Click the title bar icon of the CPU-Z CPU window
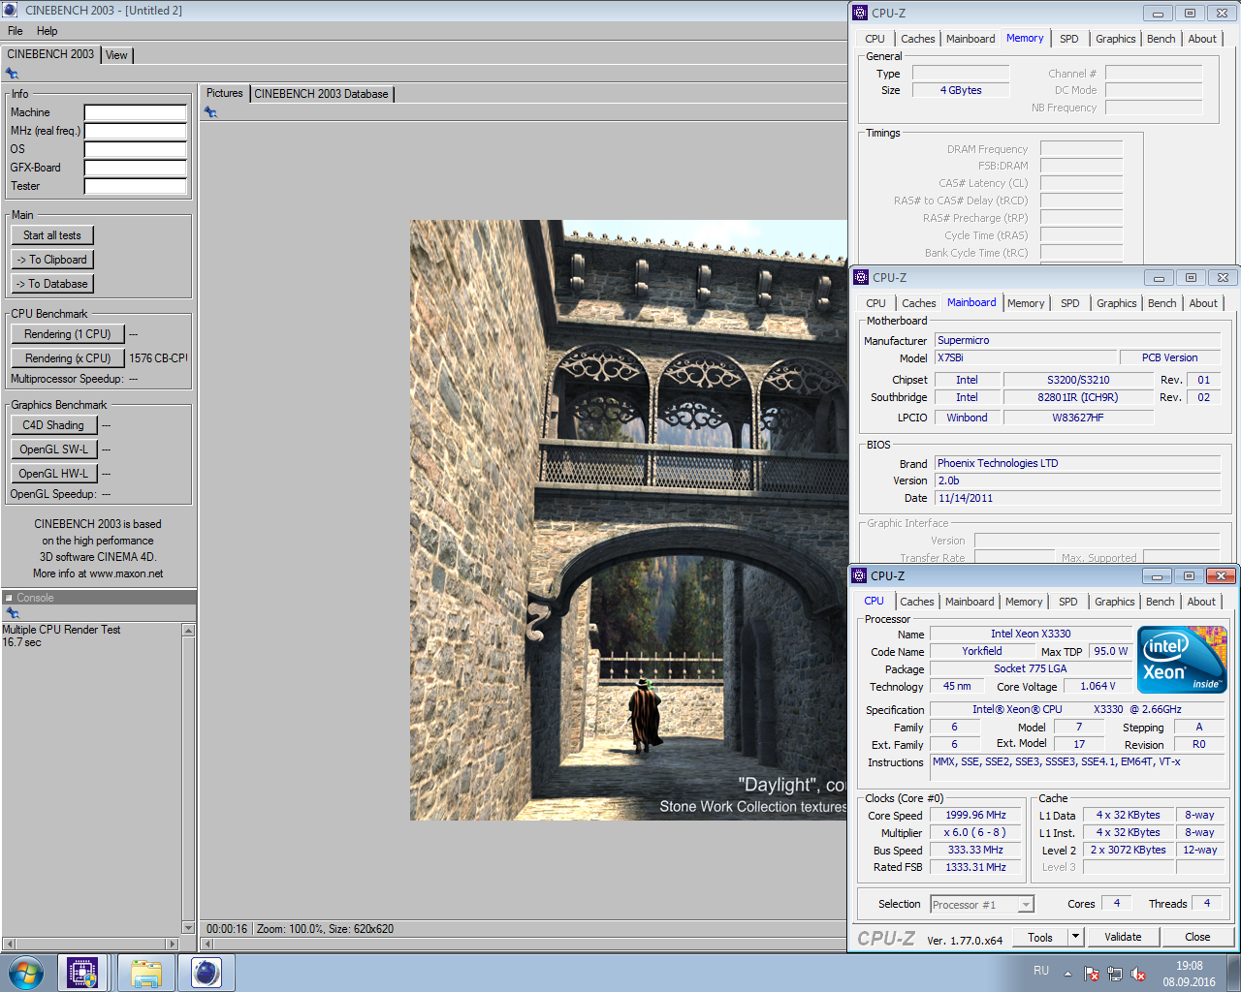 [859, 575]
